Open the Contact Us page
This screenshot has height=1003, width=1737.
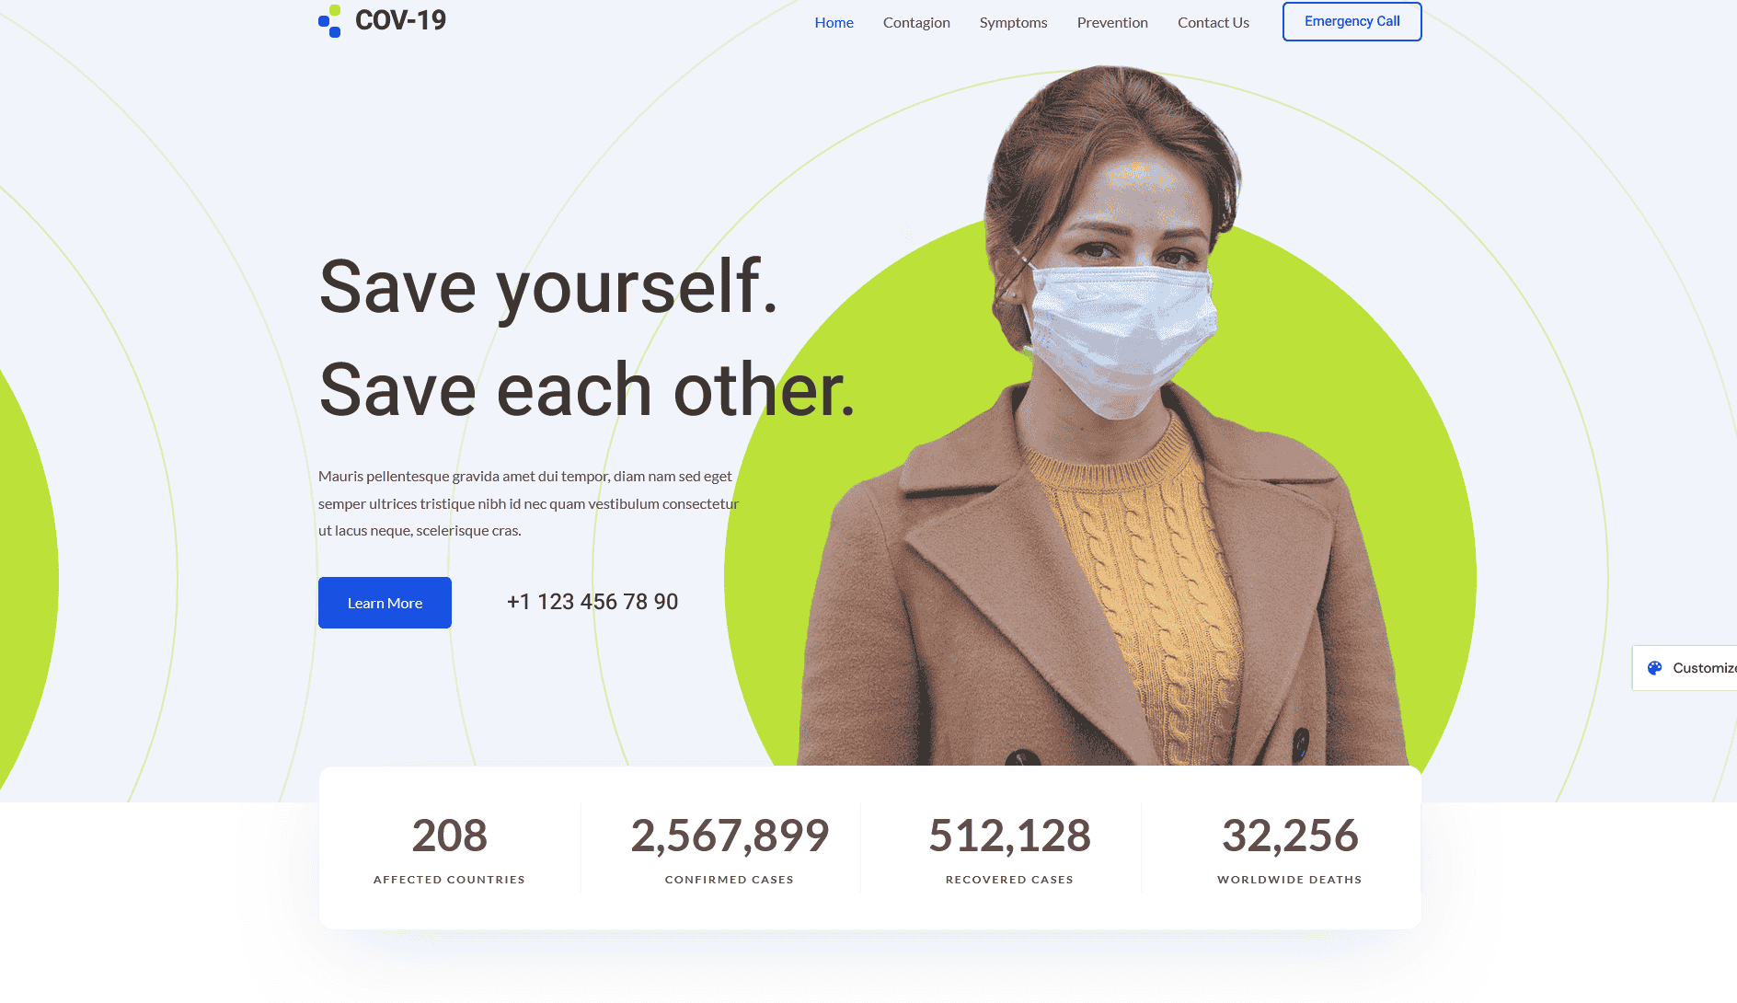tap(1213, 22)
